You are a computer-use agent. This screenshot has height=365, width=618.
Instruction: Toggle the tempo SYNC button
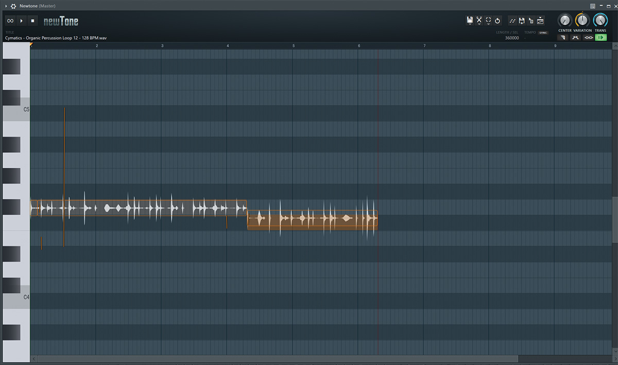click(x=543, y=32)
